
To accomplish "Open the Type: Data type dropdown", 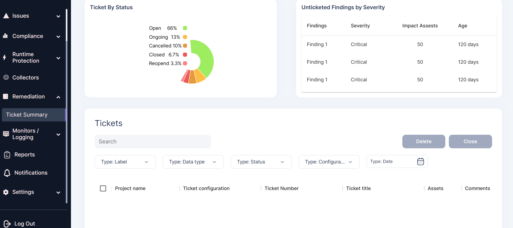I will 193,162.
